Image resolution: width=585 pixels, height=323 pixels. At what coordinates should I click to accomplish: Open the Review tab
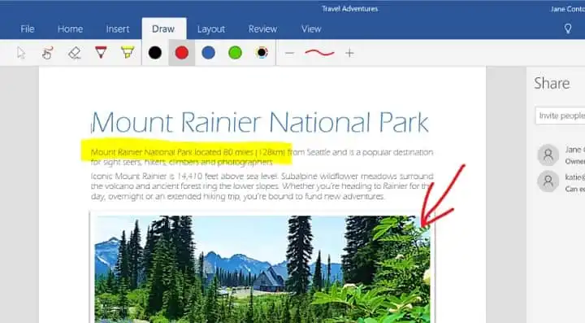[262, 28]
